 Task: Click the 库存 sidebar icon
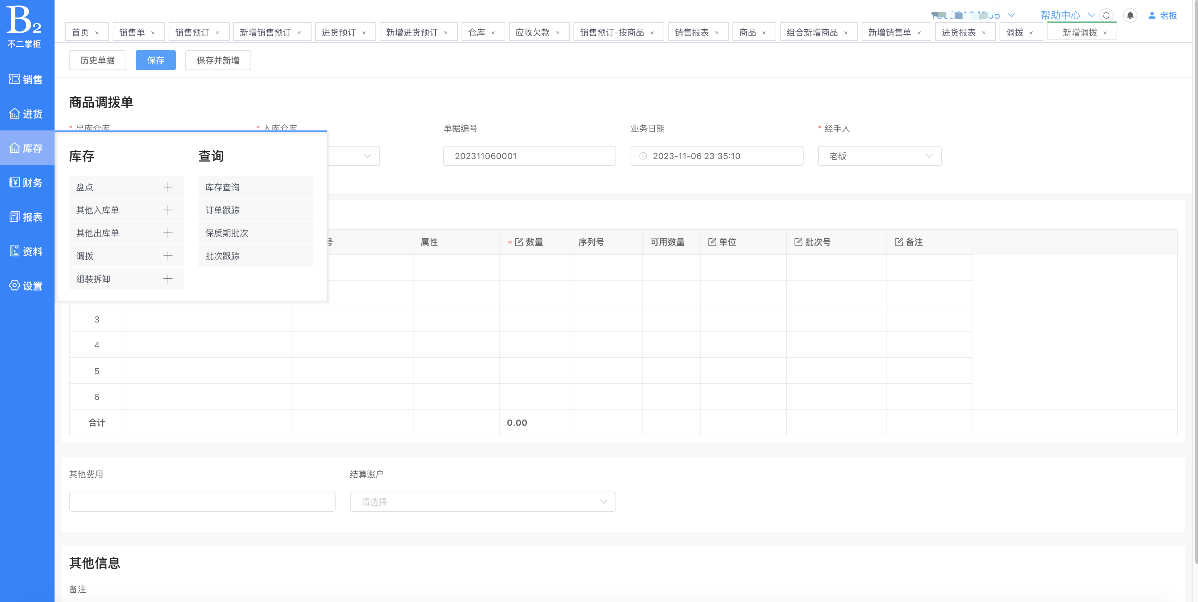[28, 148]
